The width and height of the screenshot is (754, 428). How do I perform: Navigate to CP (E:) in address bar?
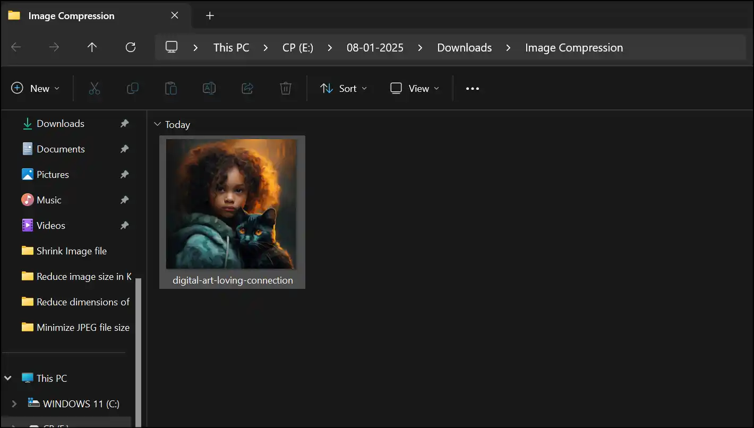pos(298,47)
